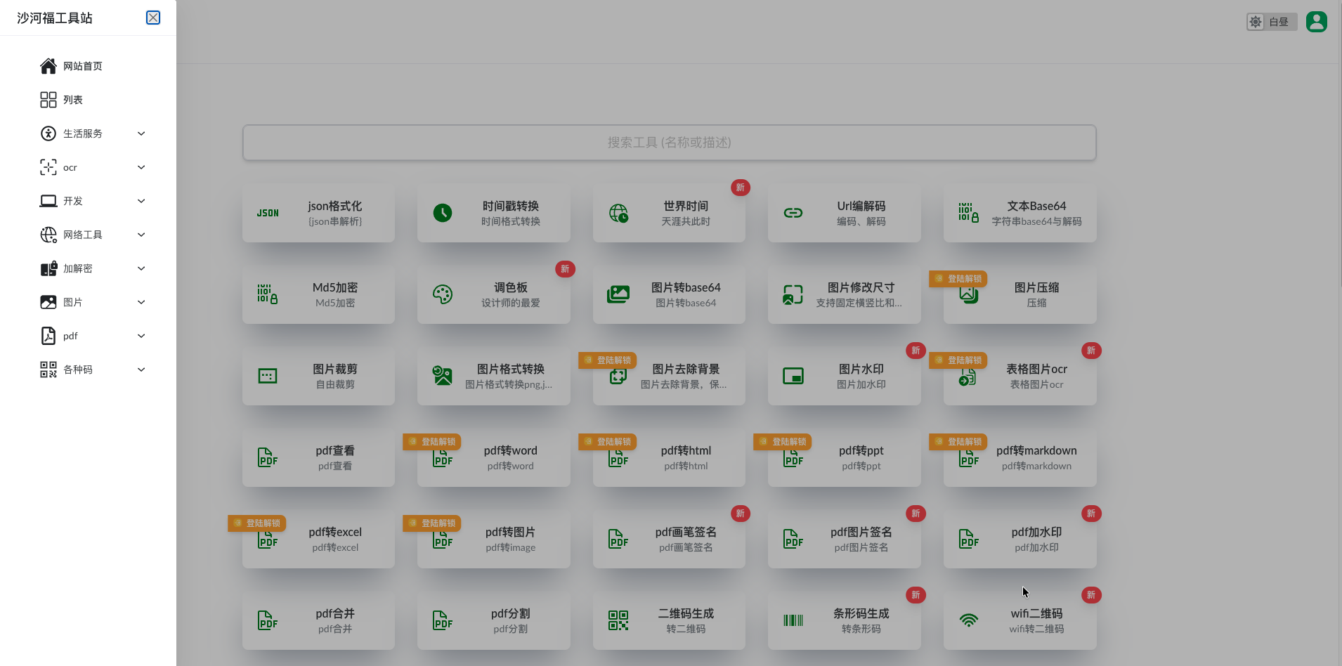Click the home icon in sidebar
This screenshot has height=666, width=1342.
pos(48,66)
